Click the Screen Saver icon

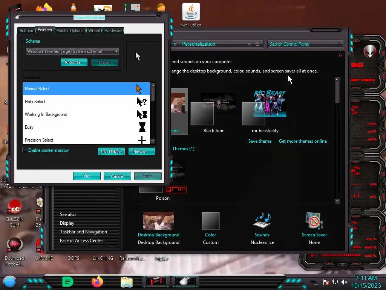click(314, 220)
